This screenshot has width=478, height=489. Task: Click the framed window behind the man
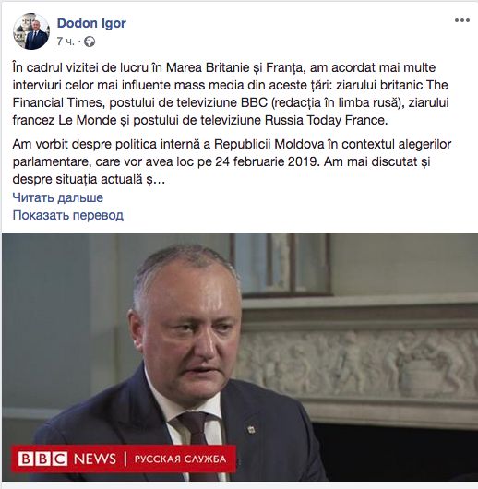[x=280, y=265]
